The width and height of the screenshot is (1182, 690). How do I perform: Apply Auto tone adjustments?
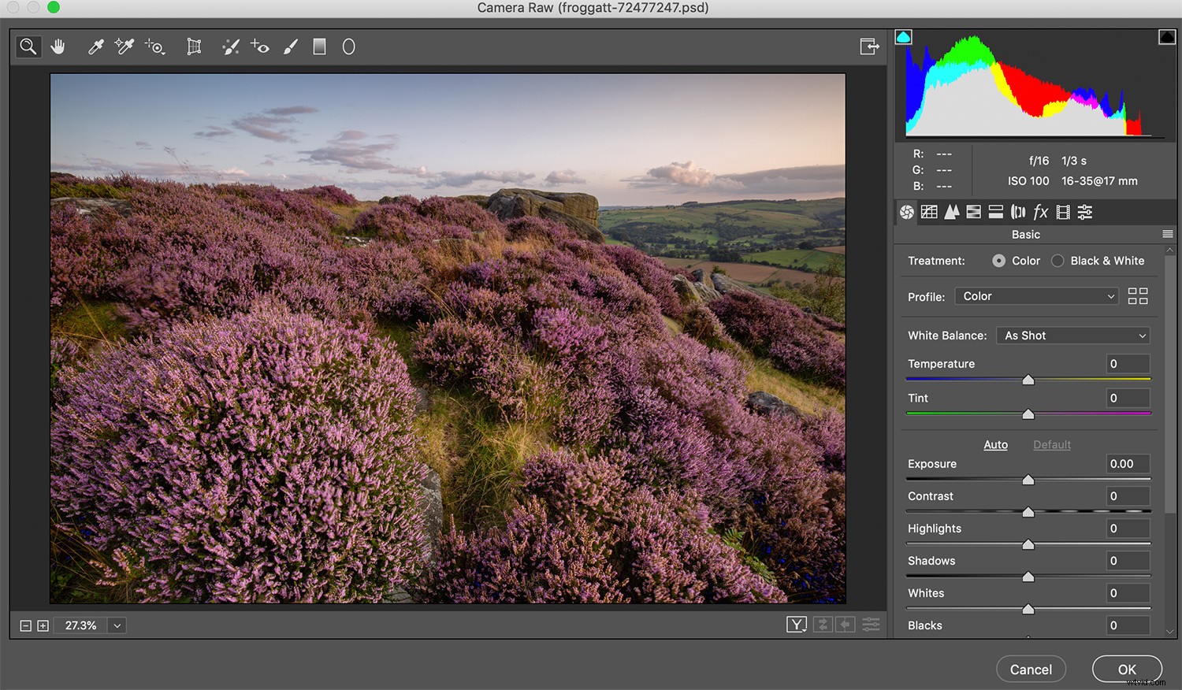coord(995,444)
